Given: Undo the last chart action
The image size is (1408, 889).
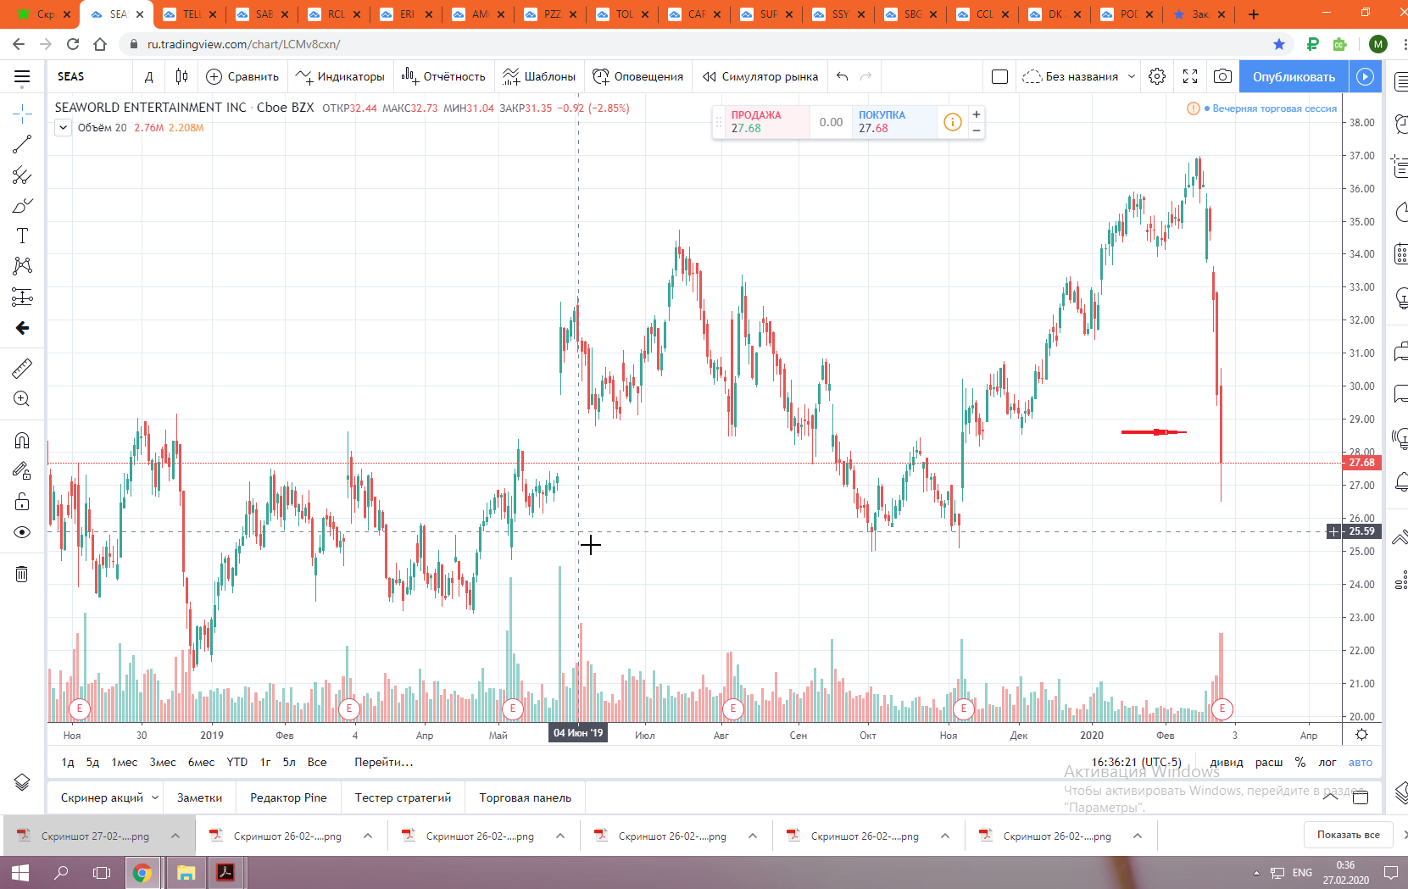Looking at the screenshot, I should tap(842, 76).
